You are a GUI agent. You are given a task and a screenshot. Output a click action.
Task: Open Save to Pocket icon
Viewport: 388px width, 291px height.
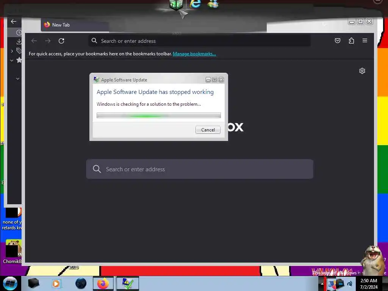tap(338, 41)
